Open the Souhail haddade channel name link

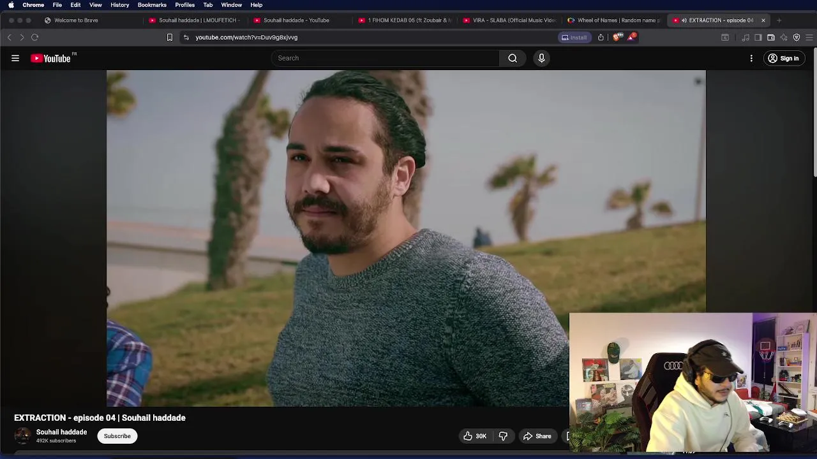pos(61,432)
